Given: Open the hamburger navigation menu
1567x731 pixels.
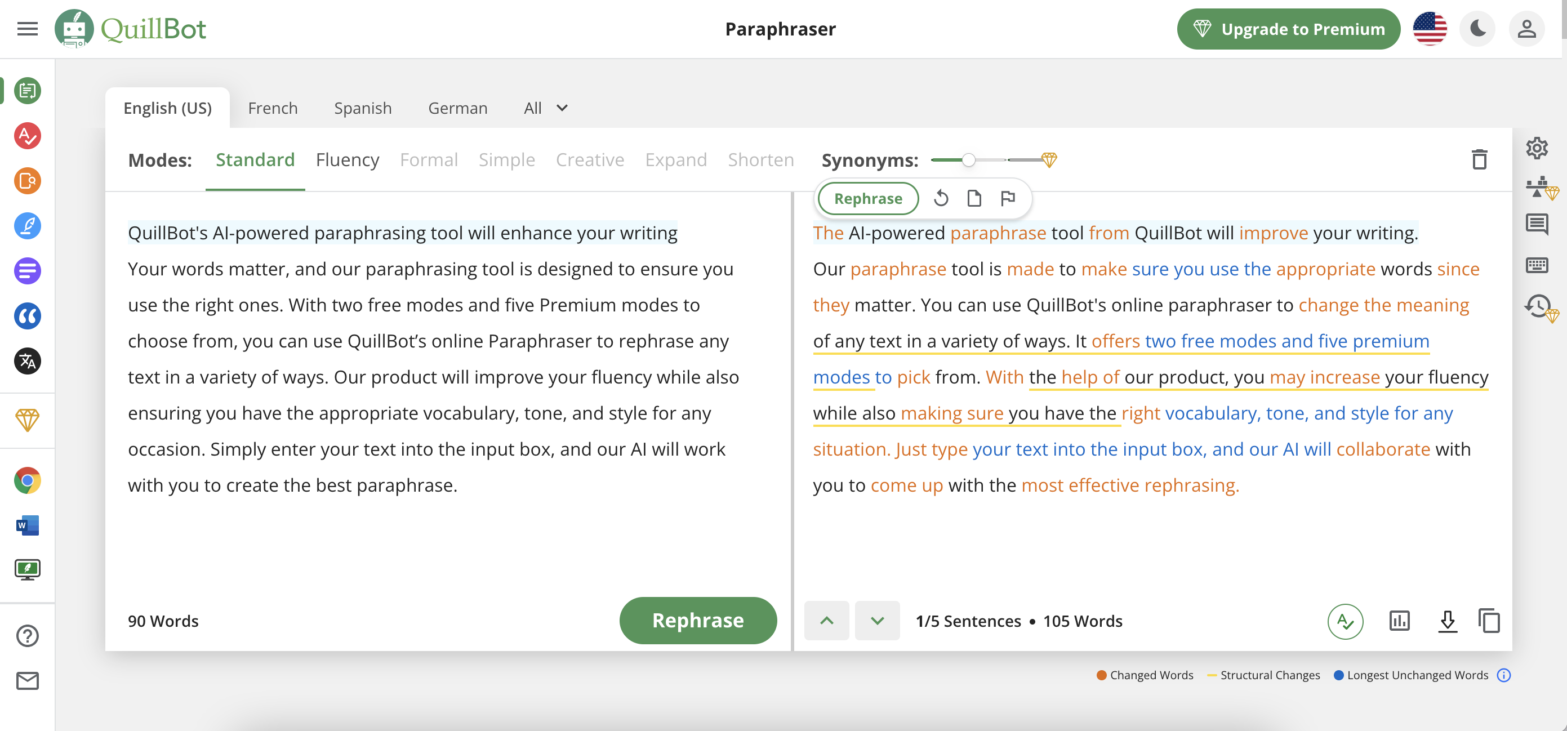Looking at the screenshot, I should pyautogui.click(x=28, y=29).
